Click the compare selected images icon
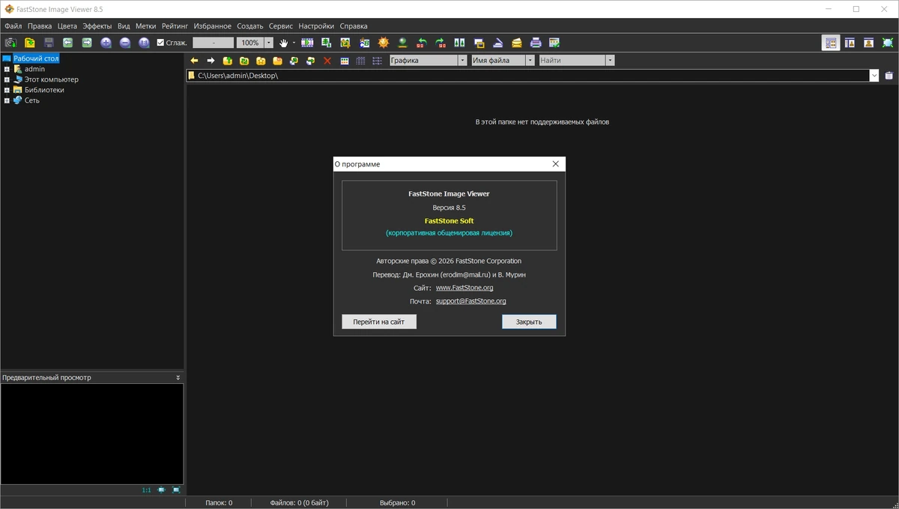The image size is (899, 509). pyautogui.click(x=460, y=43)
